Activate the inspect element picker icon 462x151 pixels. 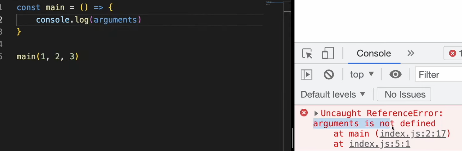click(x=307, y=54)
